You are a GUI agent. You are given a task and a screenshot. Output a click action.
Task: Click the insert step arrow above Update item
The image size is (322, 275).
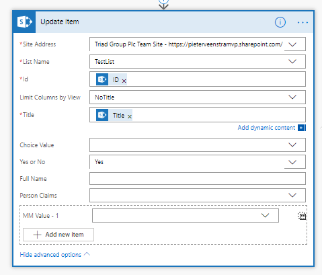coord(163,5)
